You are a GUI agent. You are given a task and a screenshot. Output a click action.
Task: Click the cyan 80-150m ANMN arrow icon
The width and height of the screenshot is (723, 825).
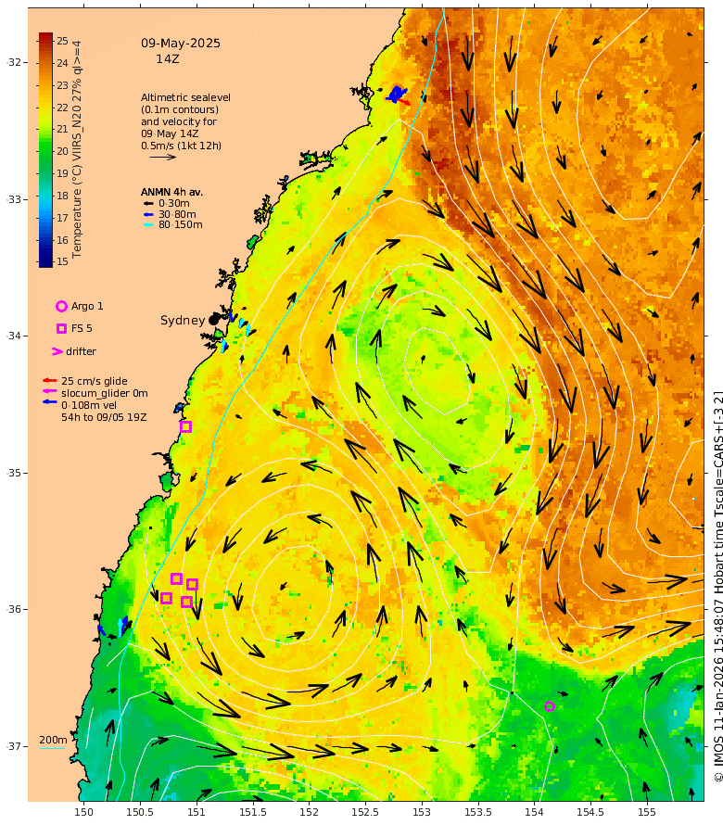tap(148, 224)
